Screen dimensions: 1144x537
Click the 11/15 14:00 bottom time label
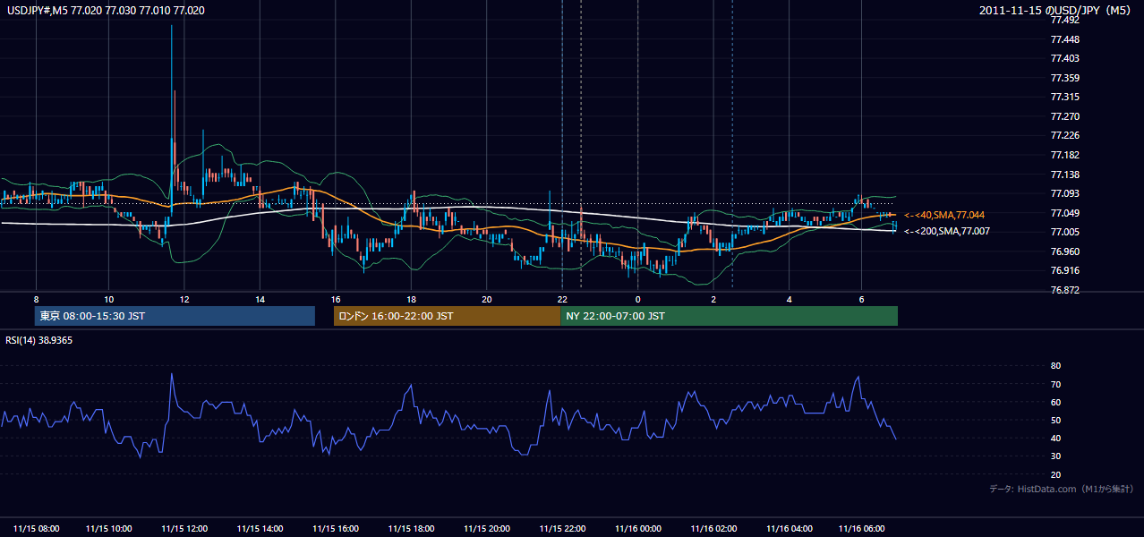pos(260,529)
